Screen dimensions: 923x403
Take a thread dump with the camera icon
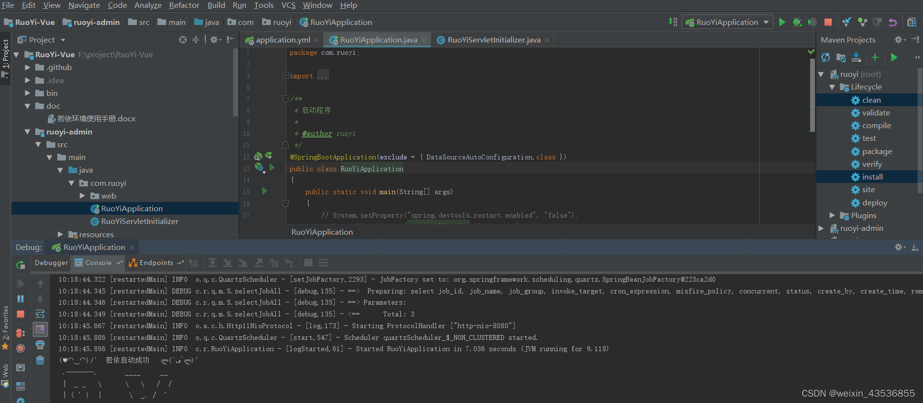(x=21, y=367)
